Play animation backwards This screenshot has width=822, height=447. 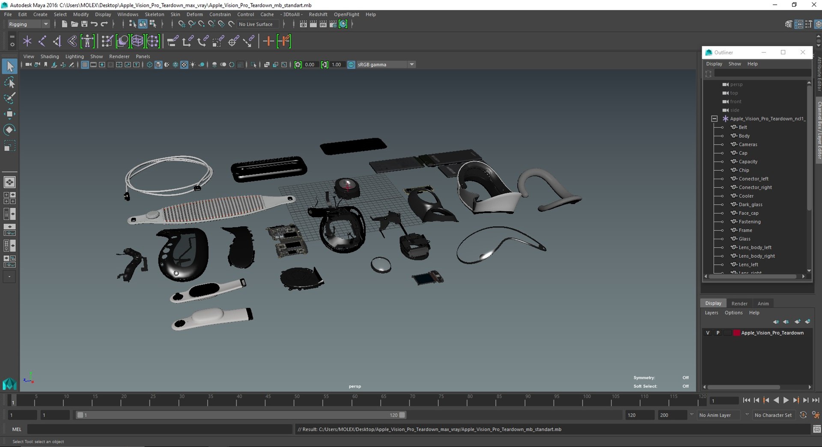(776, 400)
